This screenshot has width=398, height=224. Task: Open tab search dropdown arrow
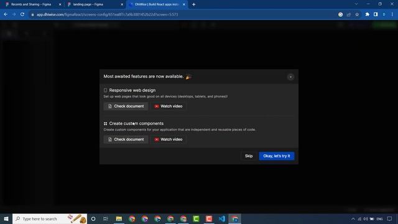(x=356, y=4)
